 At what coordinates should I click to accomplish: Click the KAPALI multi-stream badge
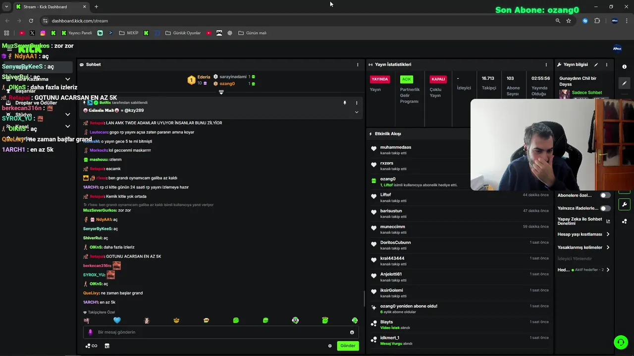pyautogui.click(x=438, y=79)
